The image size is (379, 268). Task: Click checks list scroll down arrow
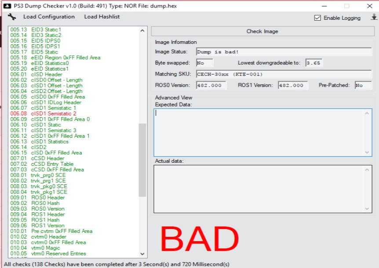pyautogui.click(x=142, y=254)
